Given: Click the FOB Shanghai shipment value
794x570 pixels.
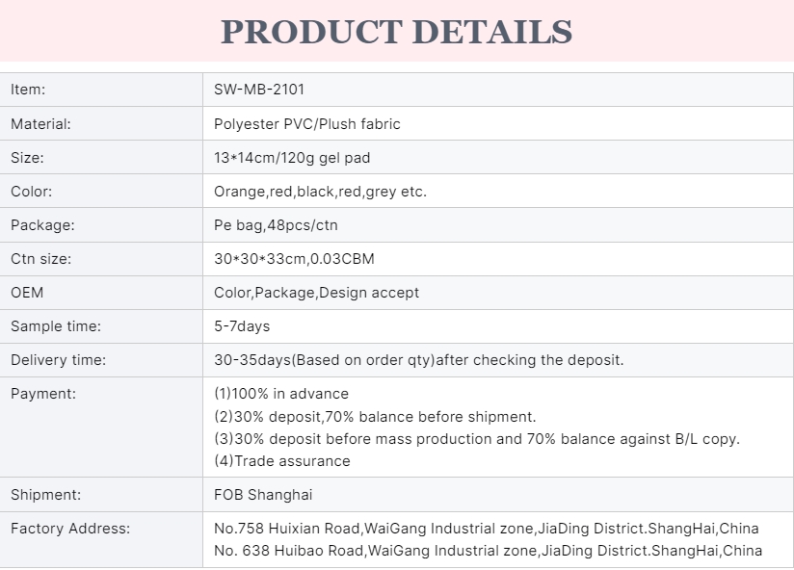Looking at the screenshot, I should [x=263, y=494].
